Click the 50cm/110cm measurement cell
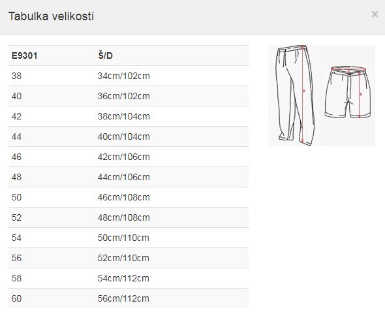This screenshot has height=316, width=385. (123, 238)
